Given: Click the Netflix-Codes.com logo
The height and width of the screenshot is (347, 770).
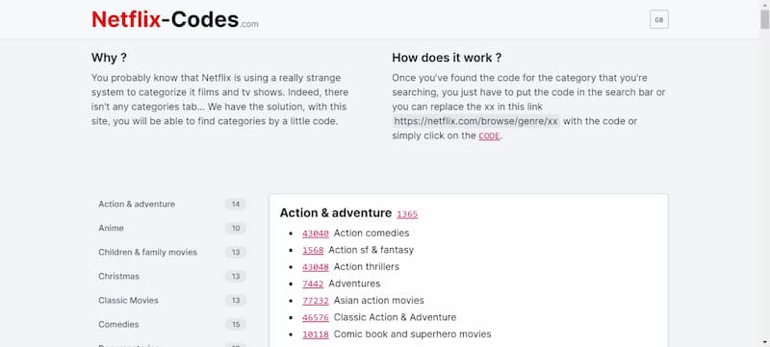Looking at the screenshot, I should (175, 19).
